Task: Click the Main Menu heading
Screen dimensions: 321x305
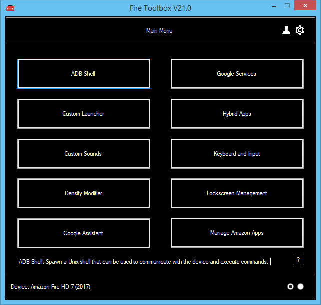Action: [x=159, y=31]
